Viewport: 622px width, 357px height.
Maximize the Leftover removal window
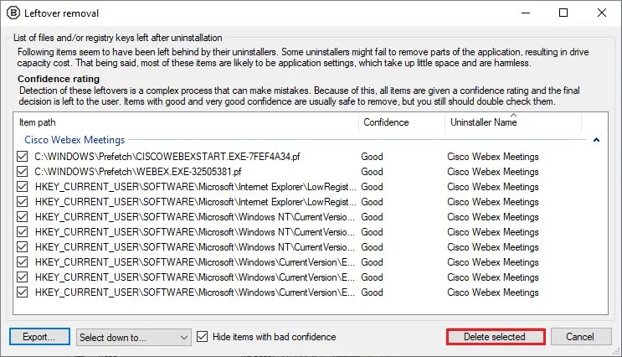tap(563, 13)
